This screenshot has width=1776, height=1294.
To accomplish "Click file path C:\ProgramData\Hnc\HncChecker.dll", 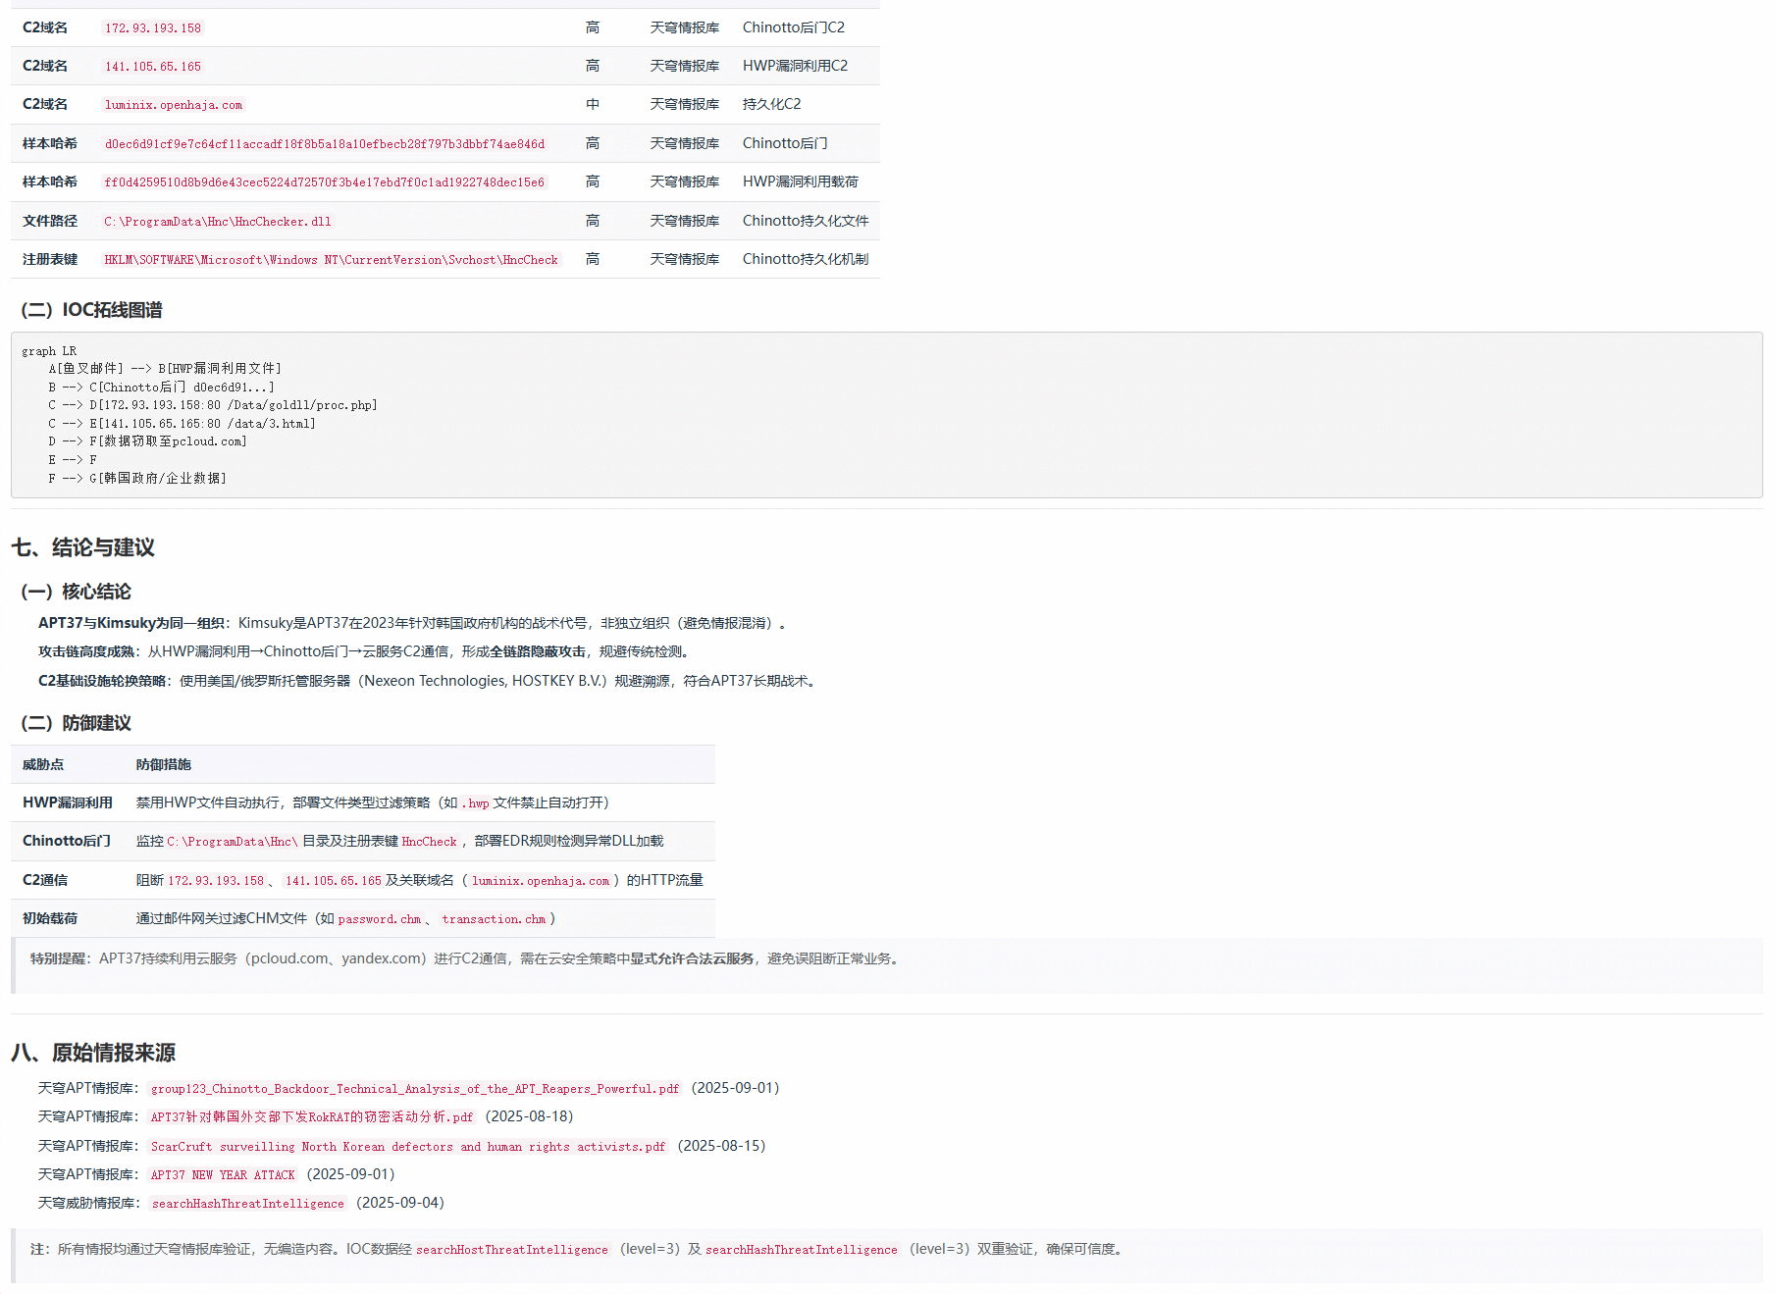I will tap(218, 221).
